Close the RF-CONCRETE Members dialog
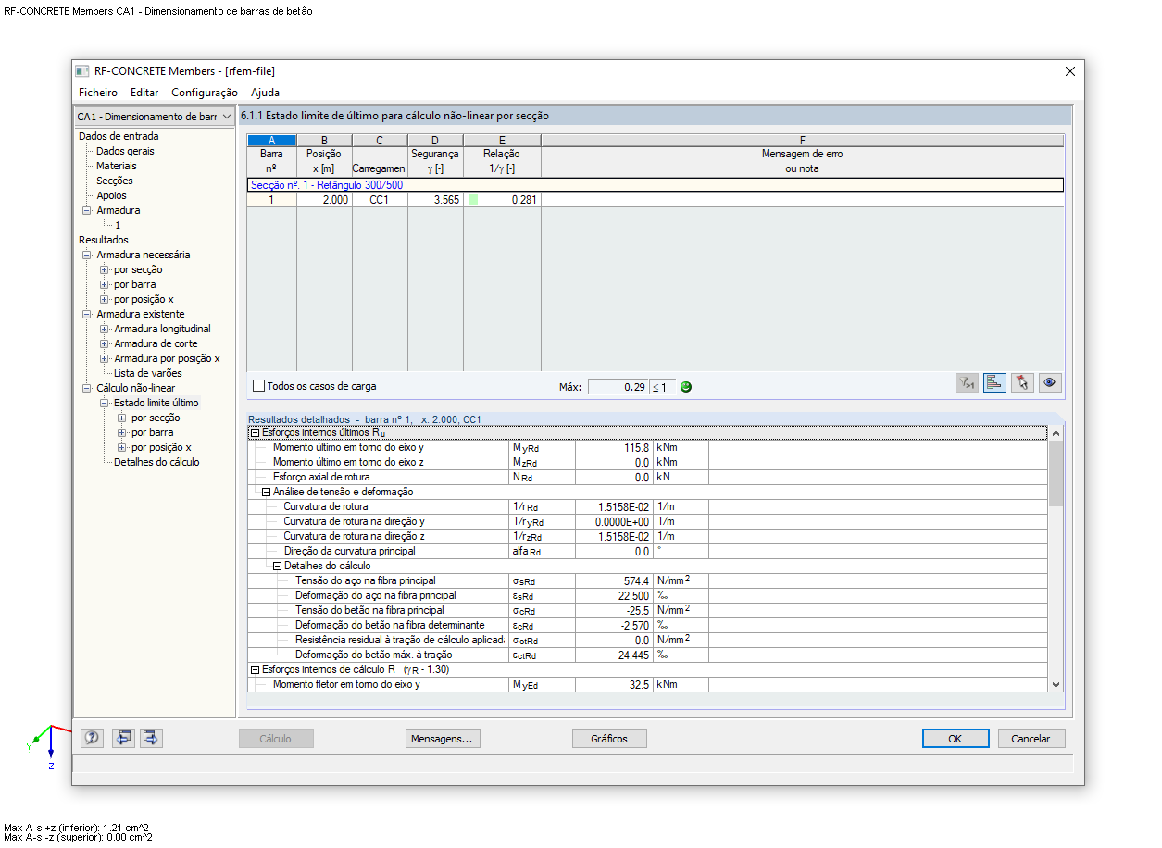The height and width of the screenshot is (848, 1162). pos(1069,71)
